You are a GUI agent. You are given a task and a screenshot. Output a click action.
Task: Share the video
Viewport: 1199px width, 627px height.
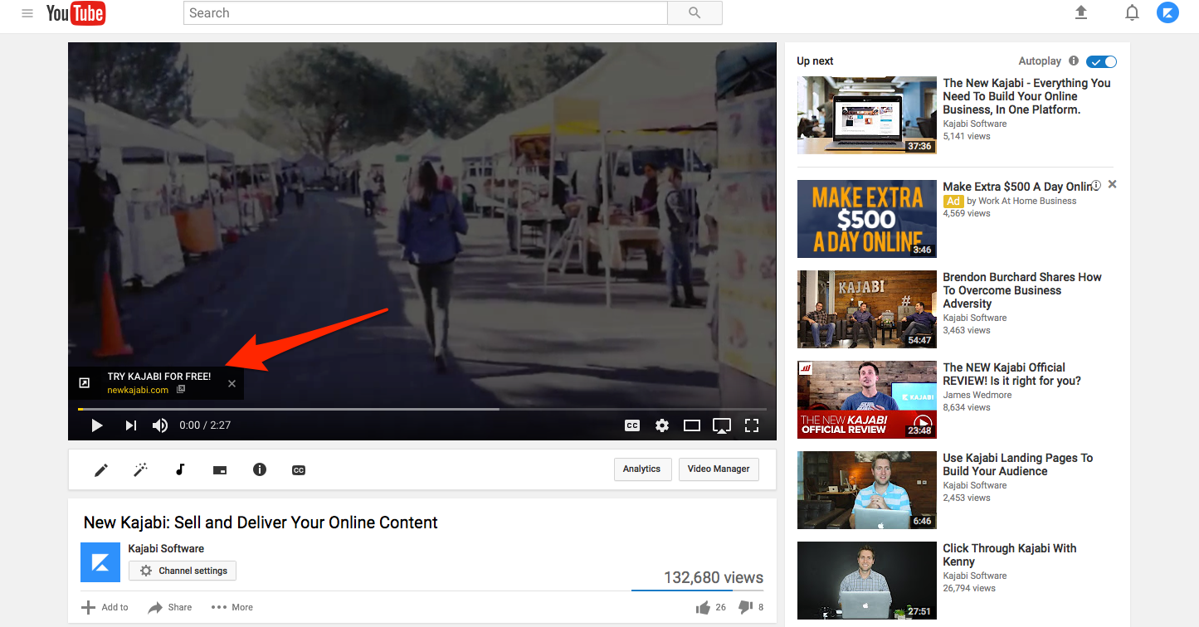click(169, 607)
